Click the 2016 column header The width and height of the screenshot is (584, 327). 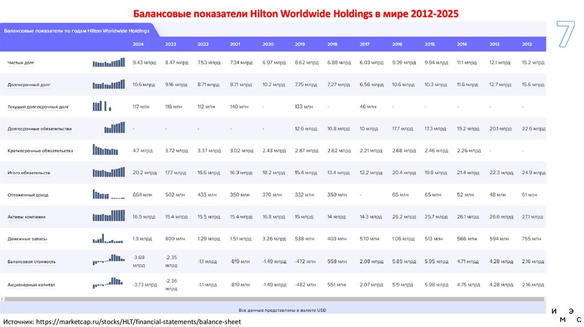397,44
